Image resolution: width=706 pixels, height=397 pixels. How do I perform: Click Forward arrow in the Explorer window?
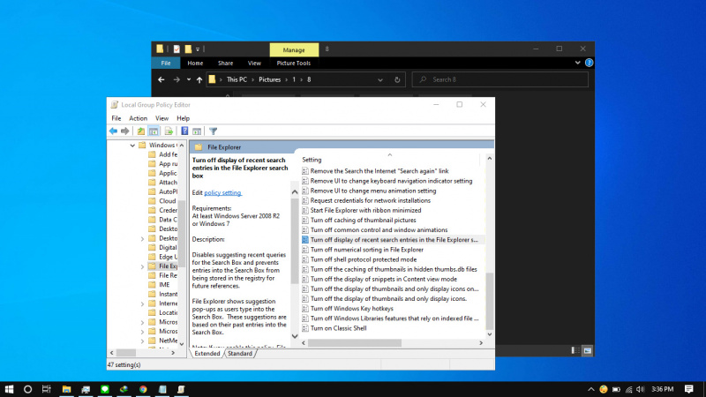[176, 79]
